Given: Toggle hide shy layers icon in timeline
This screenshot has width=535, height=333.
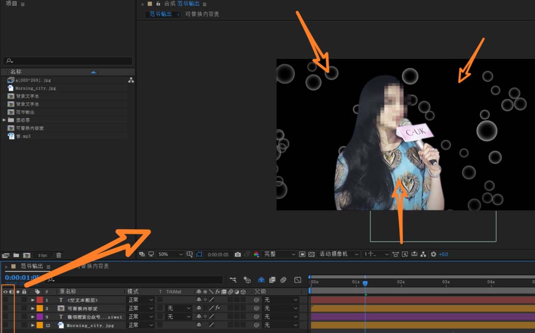Looking at the screenshot, I should point(261,280).
